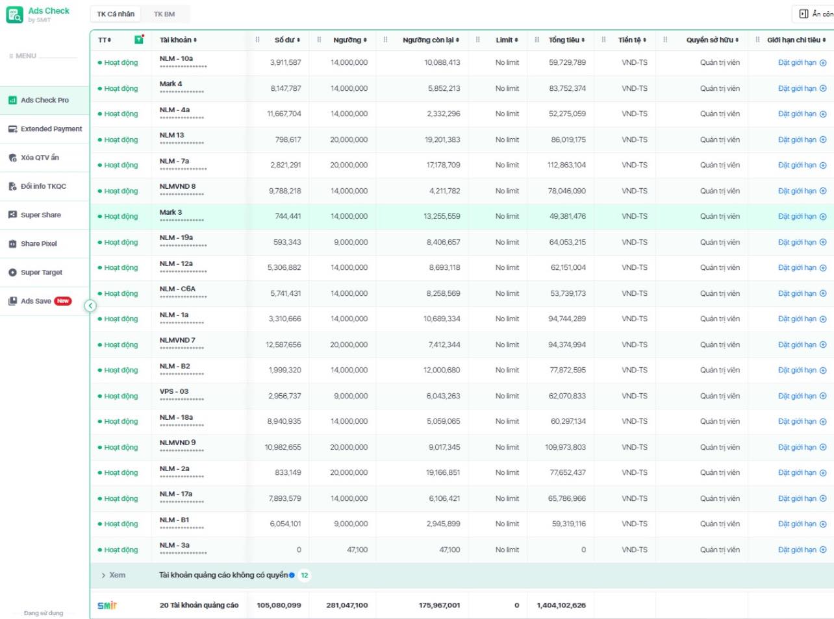Sort table by Số dư column
This screenshot has width=834, height=619.
coord(286,40)
